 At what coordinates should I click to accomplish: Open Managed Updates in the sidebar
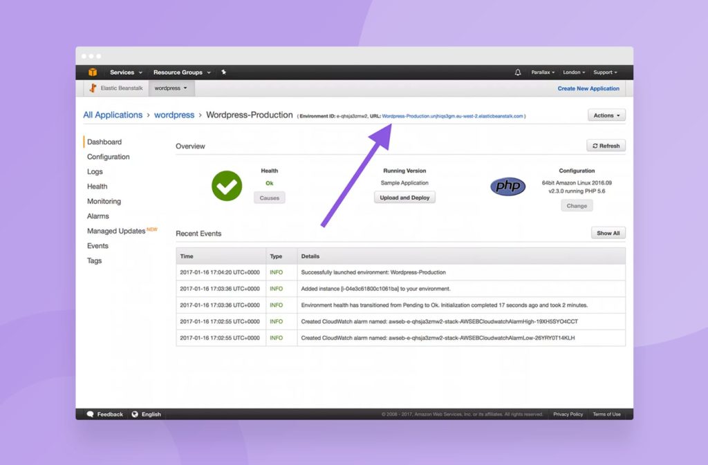click(x=116, y=231)
